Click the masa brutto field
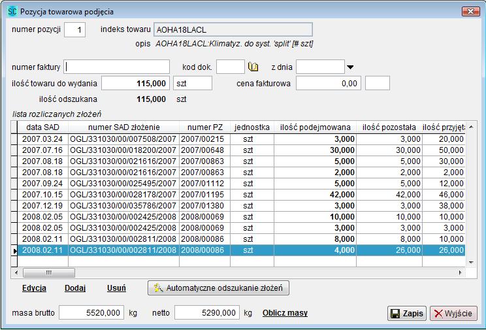Image resolution: width=486 pixels, height=330 pixels. coord(91,312)
